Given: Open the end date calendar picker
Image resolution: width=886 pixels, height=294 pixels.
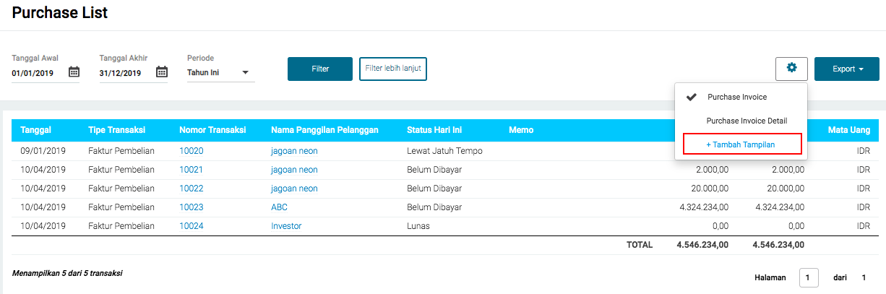Looking at the screenshot, I should coord(162,72).
